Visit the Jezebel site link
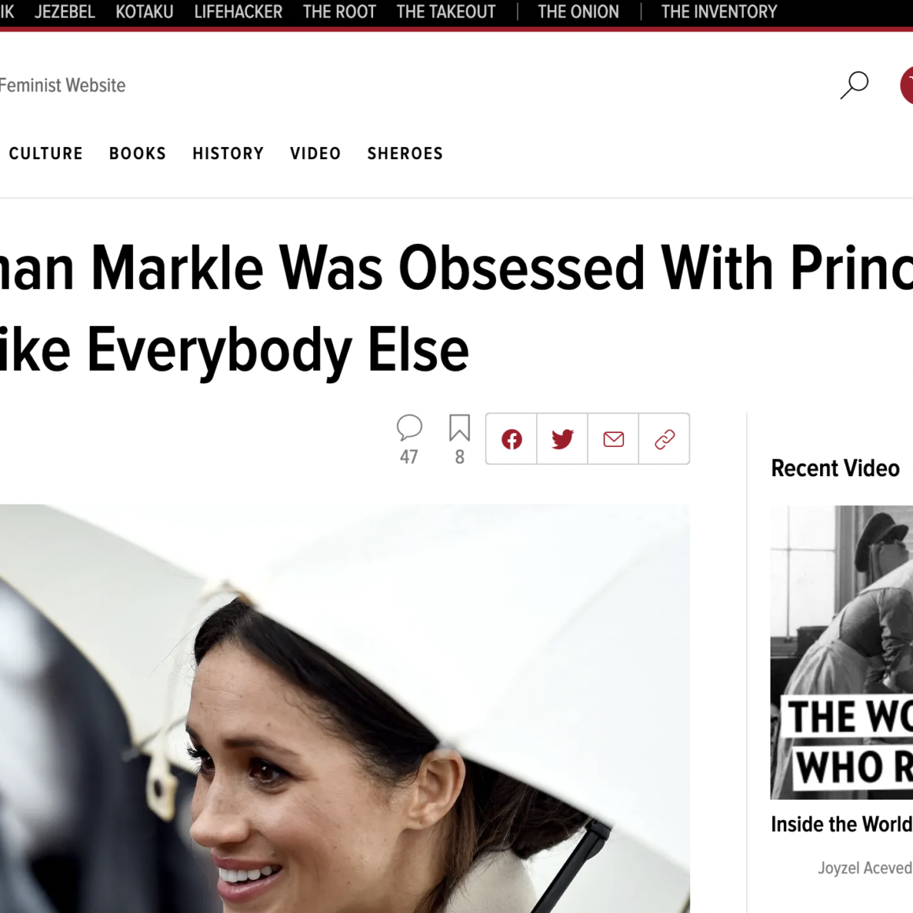The height and width of the screenshot is (913, 913). [65, 12]
